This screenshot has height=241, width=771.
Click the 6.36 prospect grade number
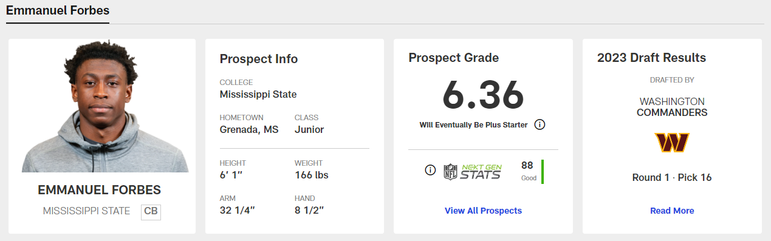click(x=483, y=94)
